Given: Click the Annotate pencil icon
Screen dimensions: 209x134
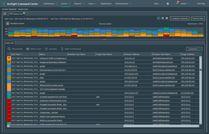Looking at the screenshot, I should pyautogui.click(x=46, y=49).
